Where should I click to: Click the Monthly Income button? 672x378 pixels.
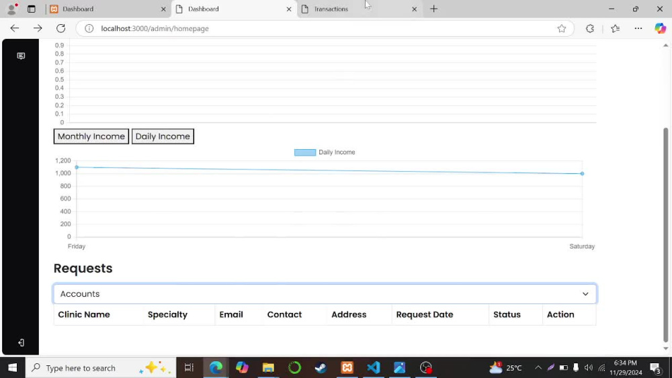pyautogui.click(x=91, y=136)
